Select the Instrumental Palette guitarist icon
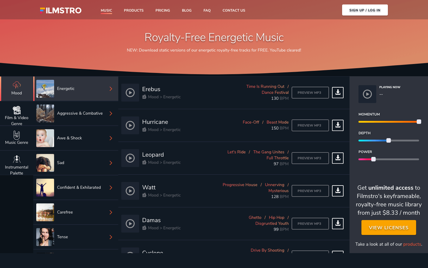Viewport: 428px width, 268px height. click(17, 159)
